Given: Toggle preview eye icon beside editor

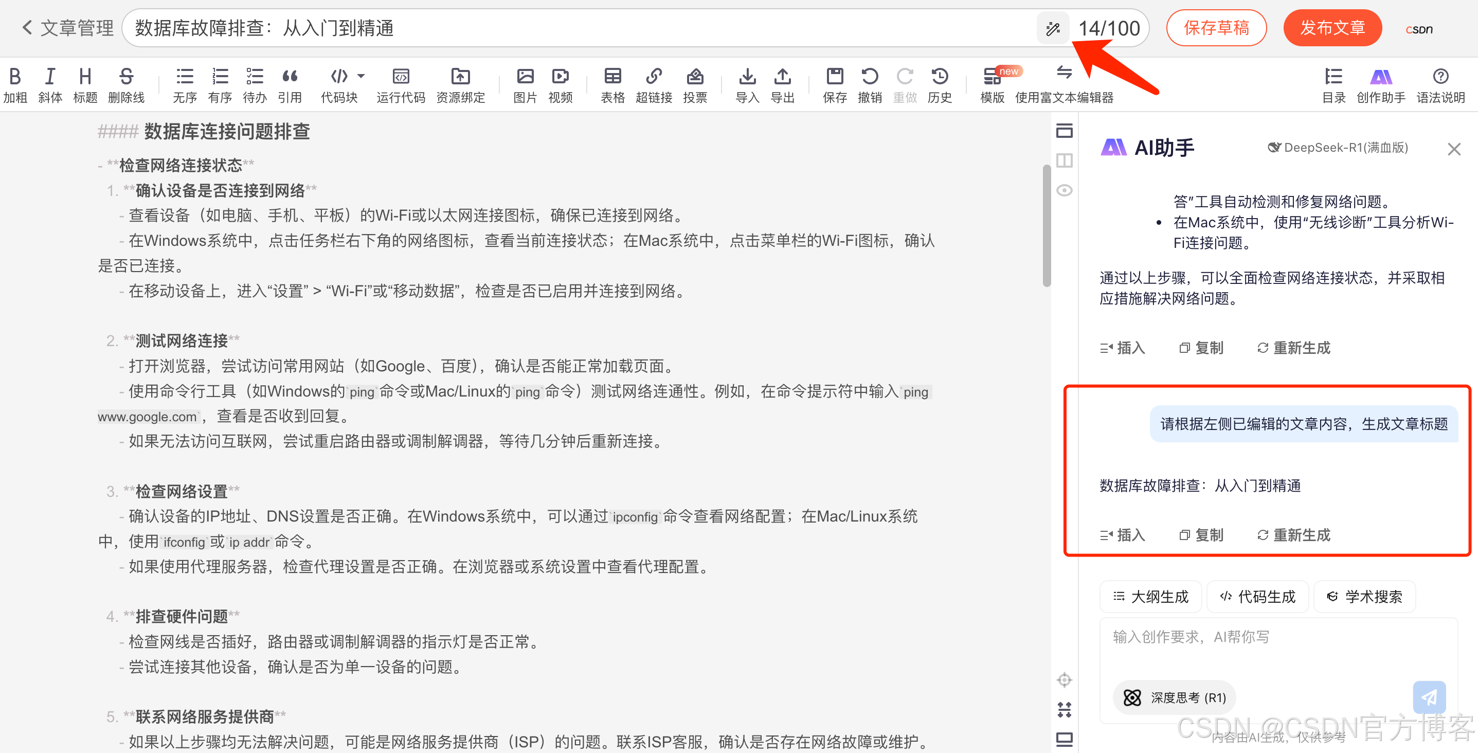Looking at the screenshot, I should pyautogui.click(x=1065, y=190).
